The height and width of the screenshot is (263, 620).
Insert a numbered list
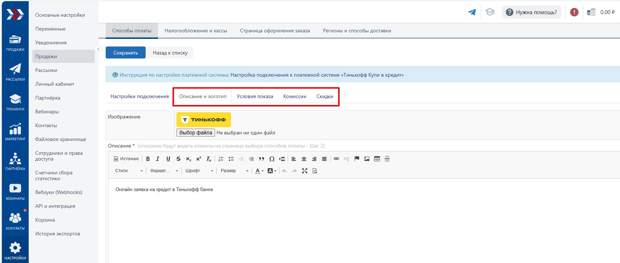pyautogui.click(x=221, y=159)
